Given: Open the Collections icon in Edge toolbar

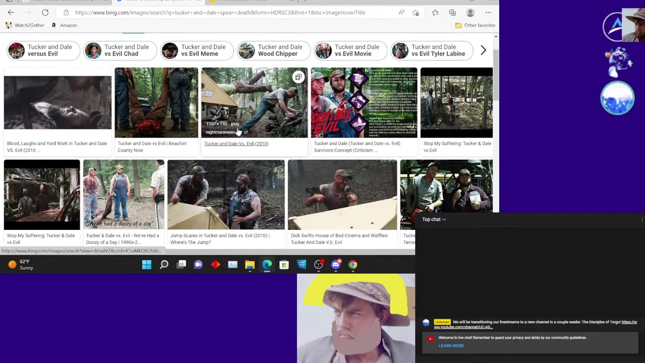Looking at the screenshot, I should pos(453,13).
